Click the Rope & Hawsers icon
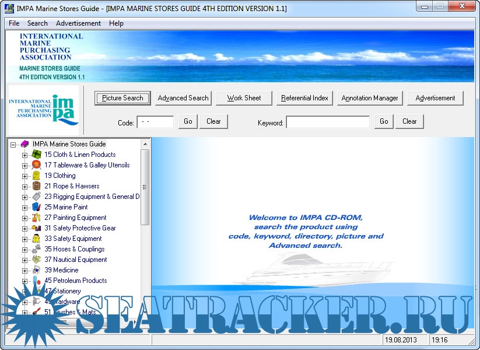The image size is (480, 350). point(36,186)
